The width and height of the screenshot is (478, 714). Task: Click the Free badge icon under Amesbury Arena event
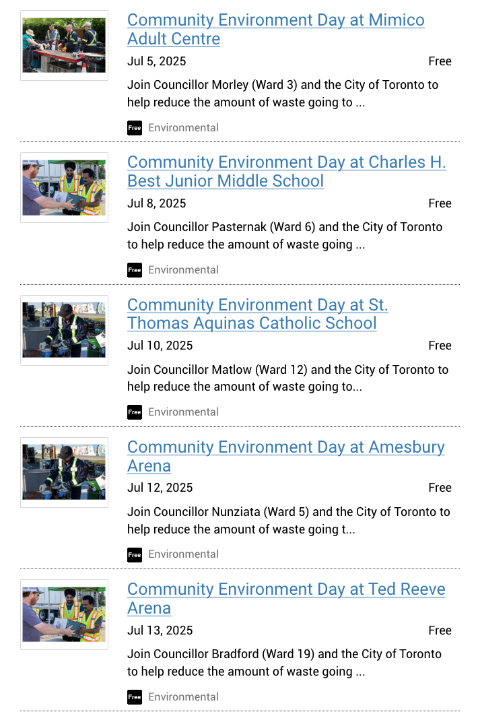tap(135, 554)
